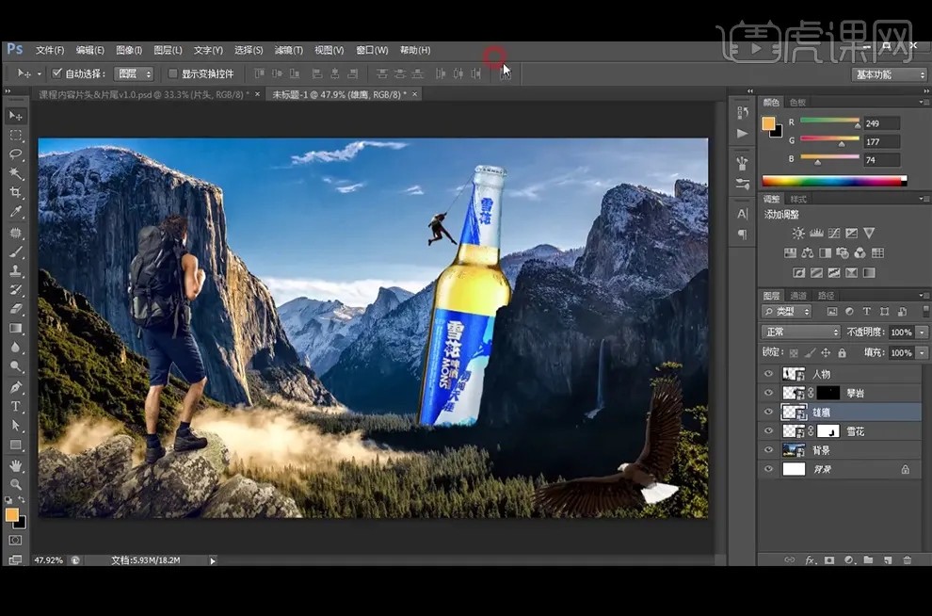Select the Clone Stamp tool
This screenshot has height=616, width=932.
(15, 270)
